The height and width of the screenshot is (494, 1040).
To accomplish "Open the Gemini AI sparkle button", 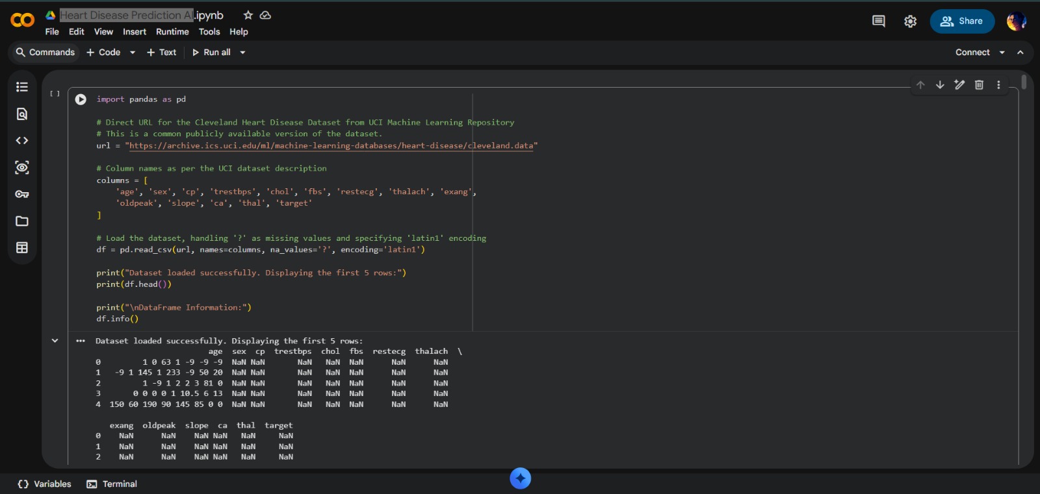I will 520,478.
